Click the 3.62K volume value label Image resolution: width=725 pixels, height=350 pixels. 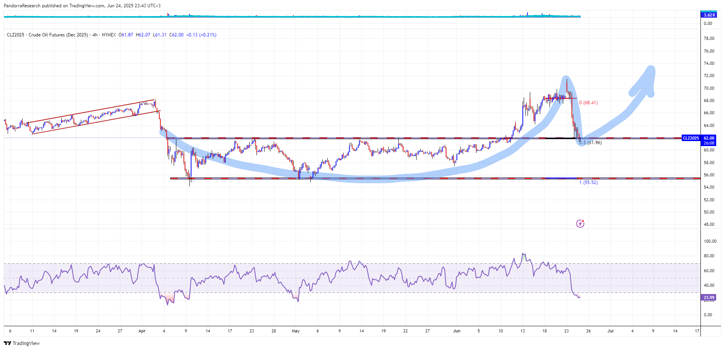[709, 15]
